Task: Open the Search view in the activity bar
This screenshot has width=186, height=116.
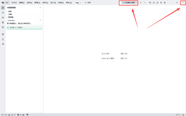Action: tap(3, 13)
